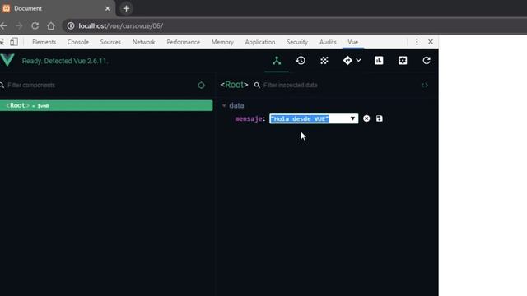Switch to the Audits tab

click(x=328, y=42)
